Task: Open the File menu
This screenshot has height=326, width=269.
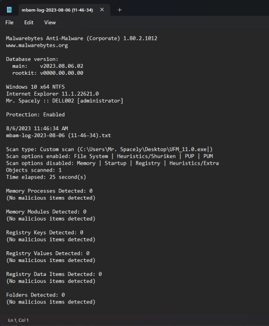Action: click(x=9, y=23)
